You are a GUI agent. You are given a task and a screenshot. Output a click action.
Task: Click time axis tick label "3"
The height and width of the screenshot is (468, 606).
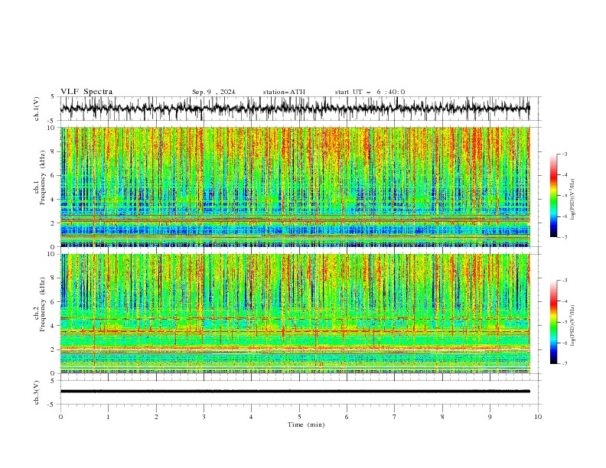click(204, 417)
